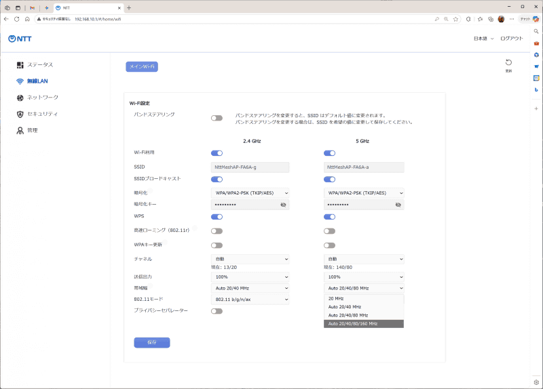543x389 pixels.
Task: Enable WPAキー更新 for 2.4 GHz
Action: coord(217,245)
